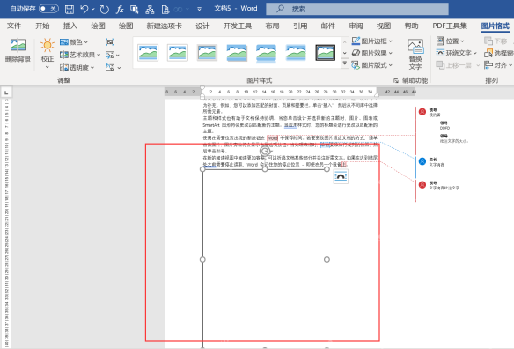
Task: Click the magnifier icon in the search box
Action: [280, 9]
